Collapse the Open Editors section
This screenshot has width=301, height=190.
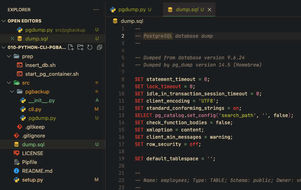[4, 21]
